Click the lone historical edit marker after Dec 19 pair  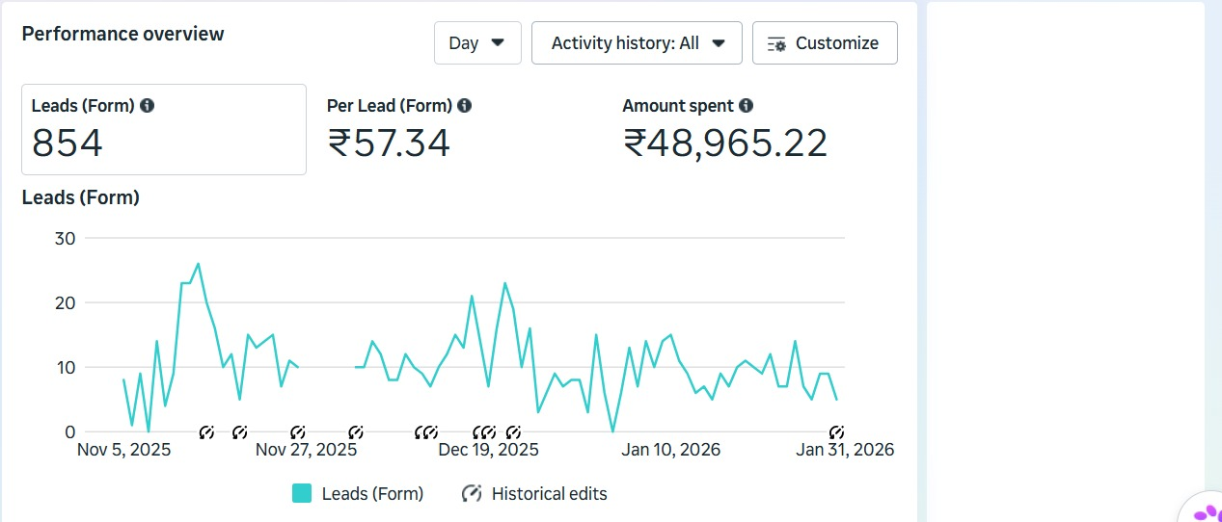513,432
